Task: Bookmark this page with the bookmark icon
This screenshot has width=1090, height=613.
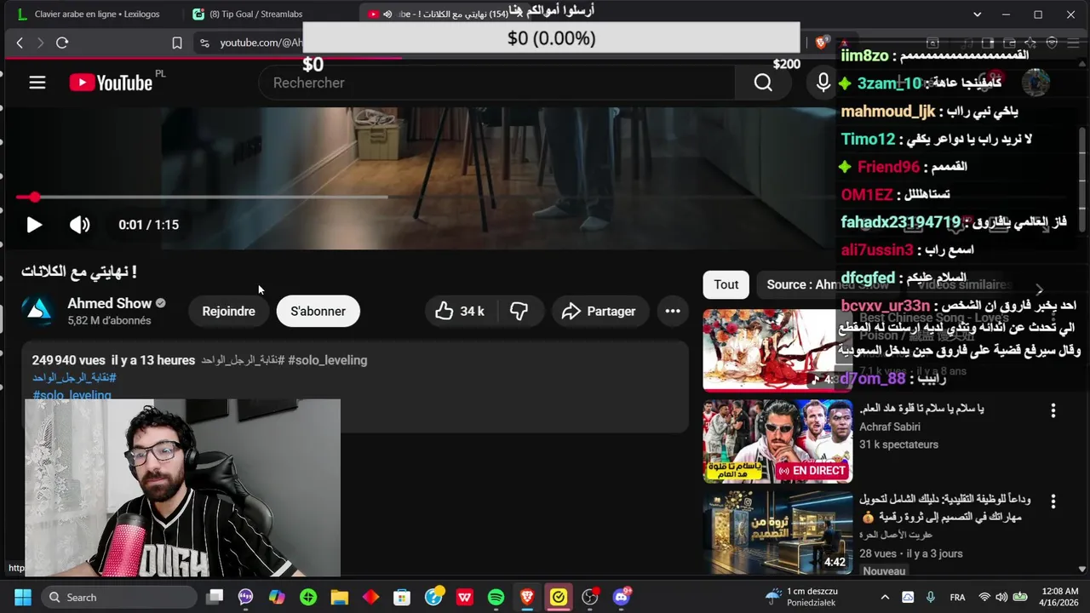Action: (x=177, y=43)
